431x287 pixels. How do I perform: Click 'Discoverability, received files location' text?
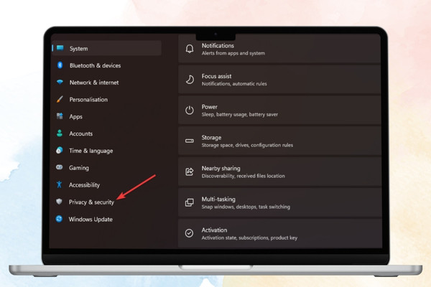tap(243, 176)
